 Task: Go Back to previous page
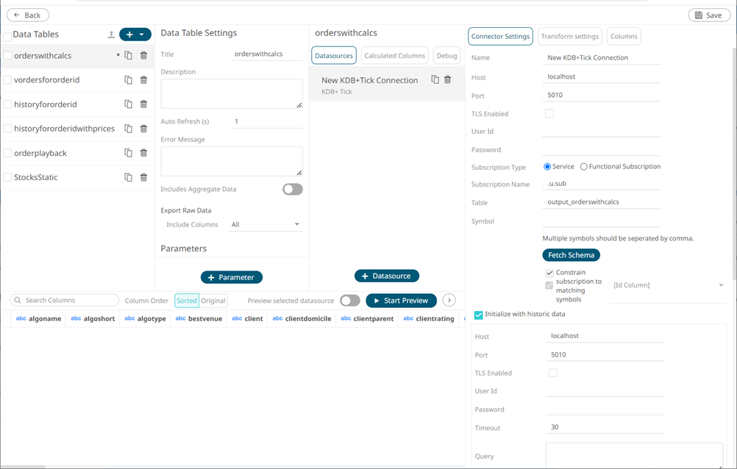(x=28, y=15)
